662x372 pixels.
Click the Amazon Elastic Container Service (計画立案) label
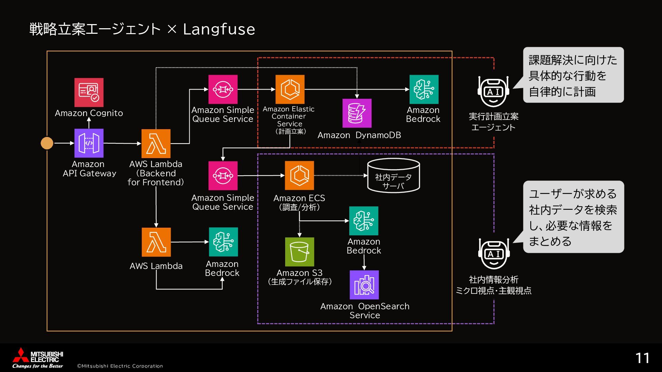coord(289,120)
